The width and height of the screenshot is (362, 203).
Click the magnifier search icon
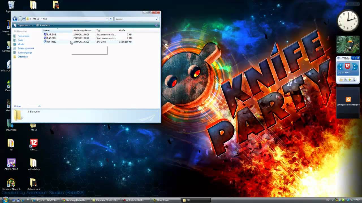tap(157, 19)
